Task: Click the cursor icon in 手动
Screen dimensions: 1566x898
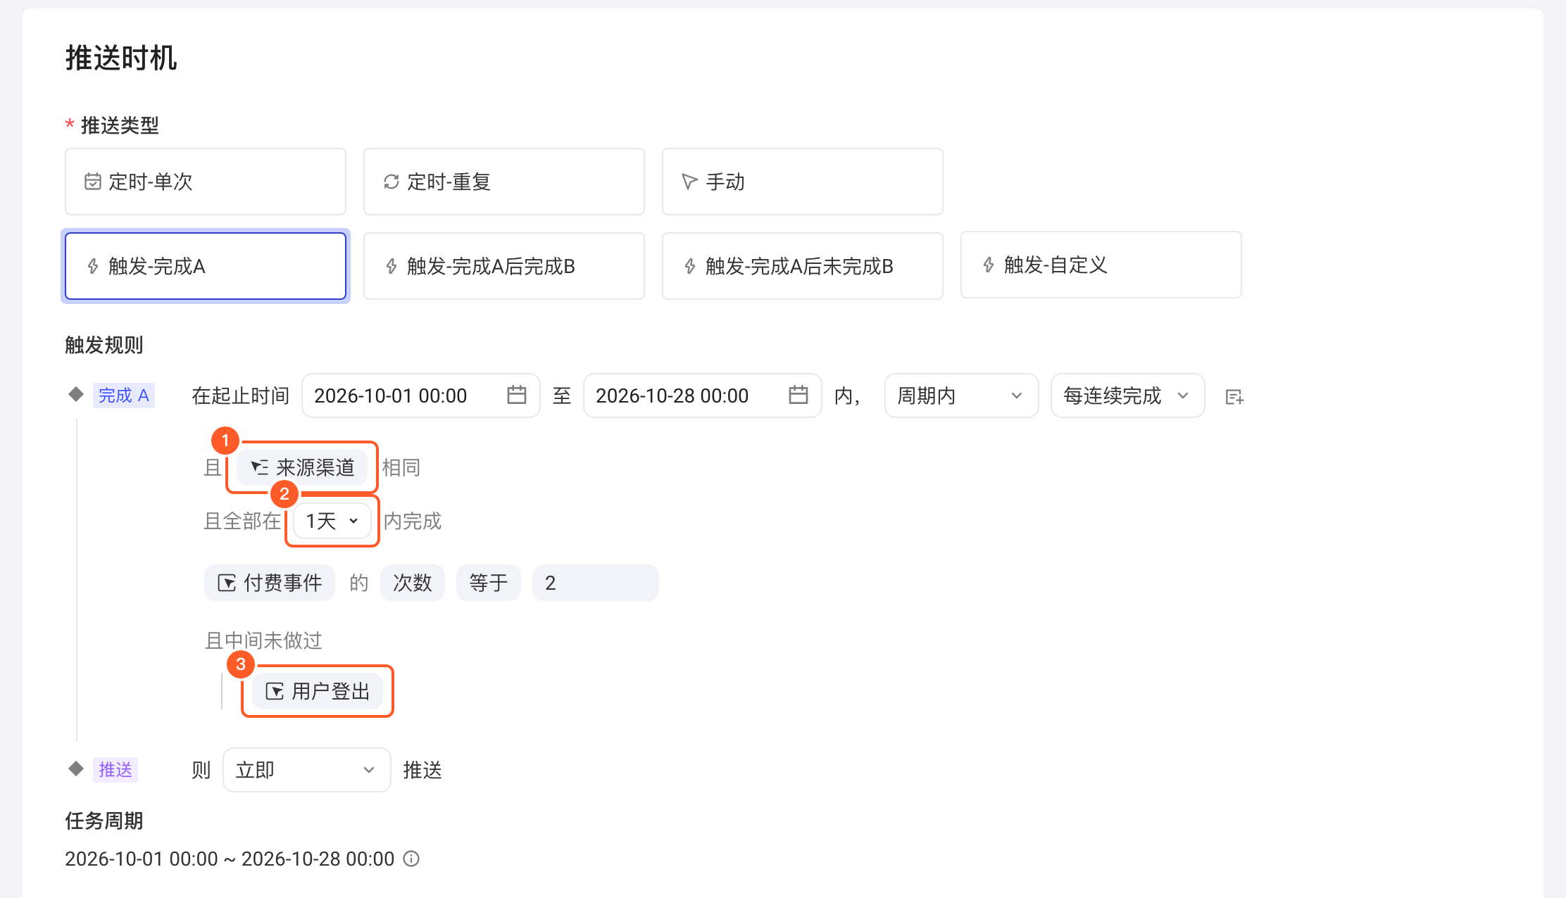Action: point(689,182)
